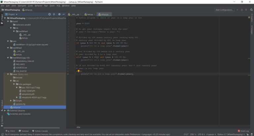Open the Refactor menu
The image size is (254, 136).
(x=38, y=6)
